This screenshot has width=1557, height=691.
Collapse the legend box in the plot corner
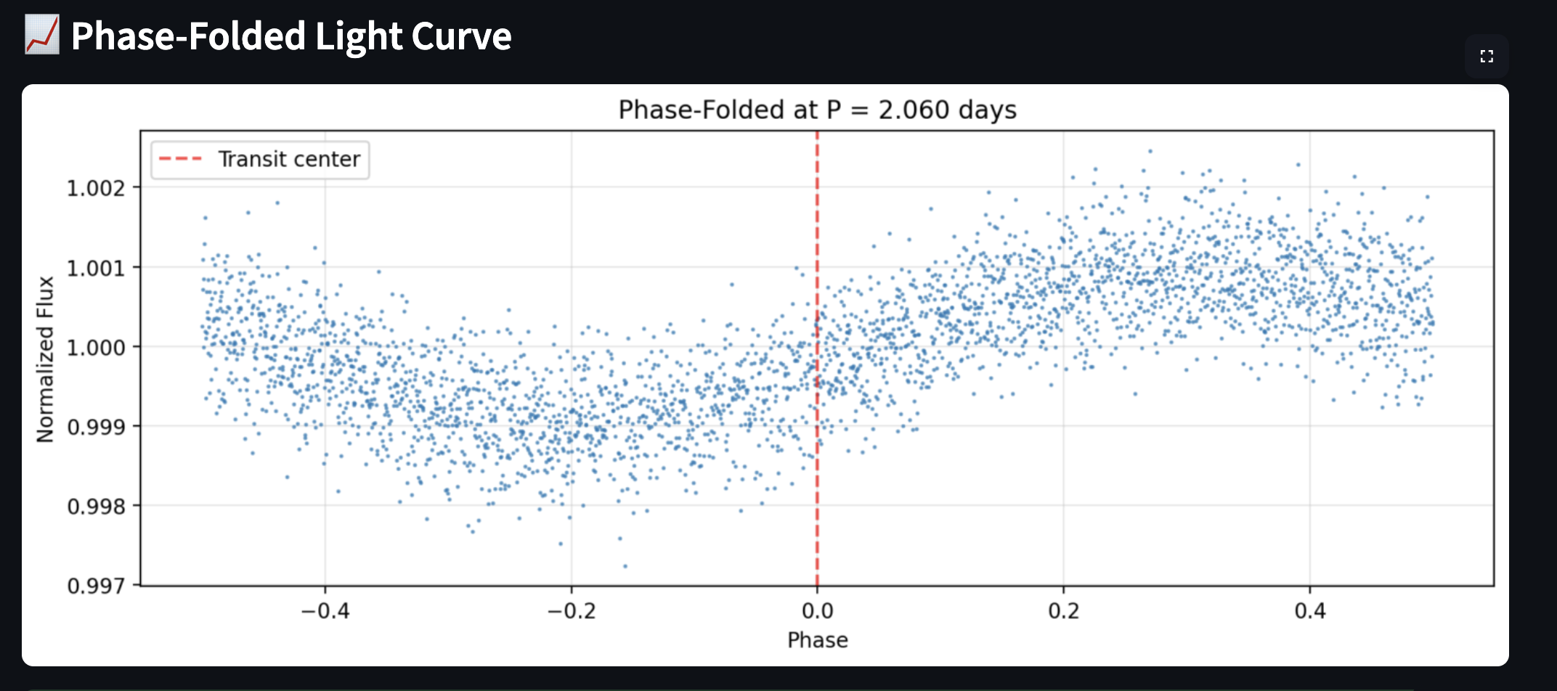259,159
